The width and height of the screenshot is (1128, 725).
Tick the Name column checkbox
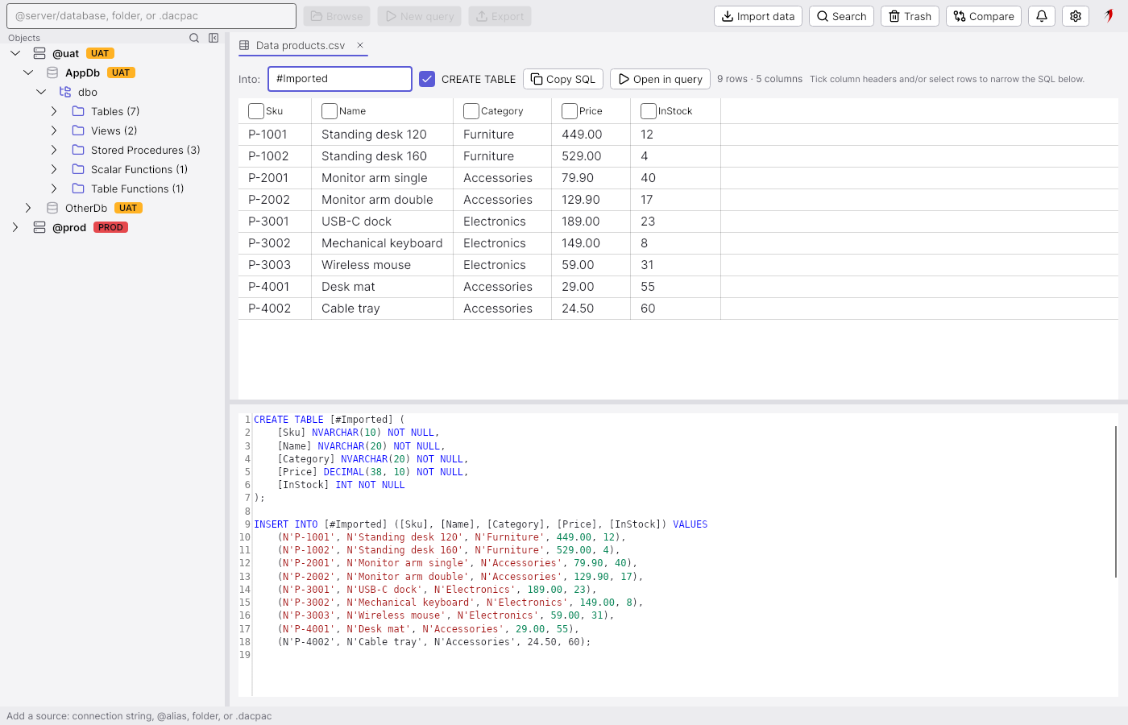[329, 111]
